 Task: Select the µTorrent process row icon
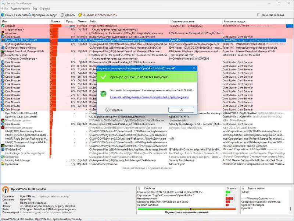coord(3,26)
